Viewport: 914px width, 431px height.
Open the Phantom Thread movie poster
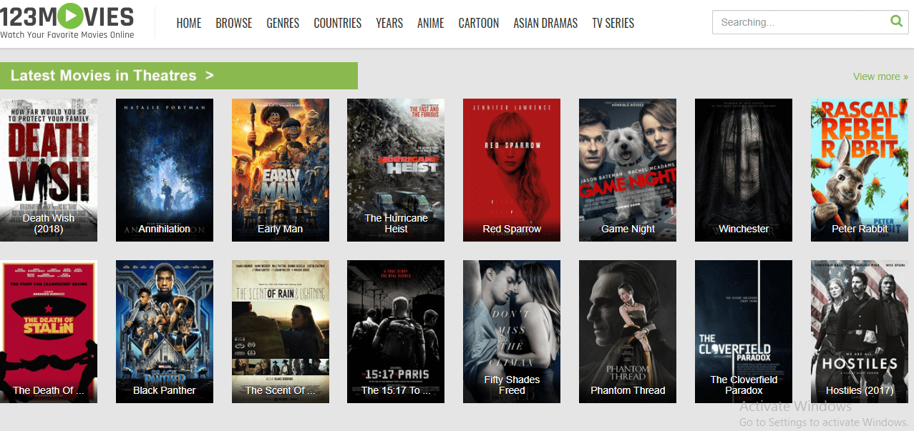coord(628,332)
